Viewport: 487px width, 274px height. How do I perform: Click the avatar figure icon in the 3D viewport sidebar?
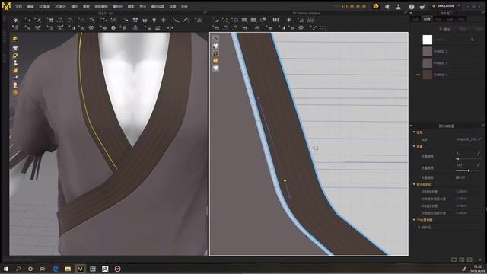15,62
